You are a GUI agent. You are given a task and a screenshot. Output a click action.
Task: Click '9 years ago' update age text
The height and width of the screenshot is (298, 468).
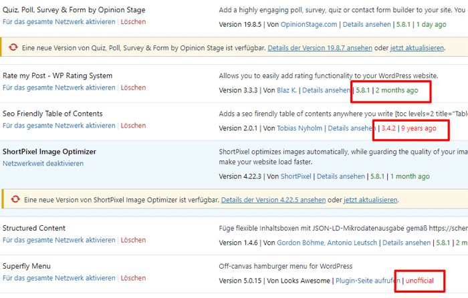point(419,128)
